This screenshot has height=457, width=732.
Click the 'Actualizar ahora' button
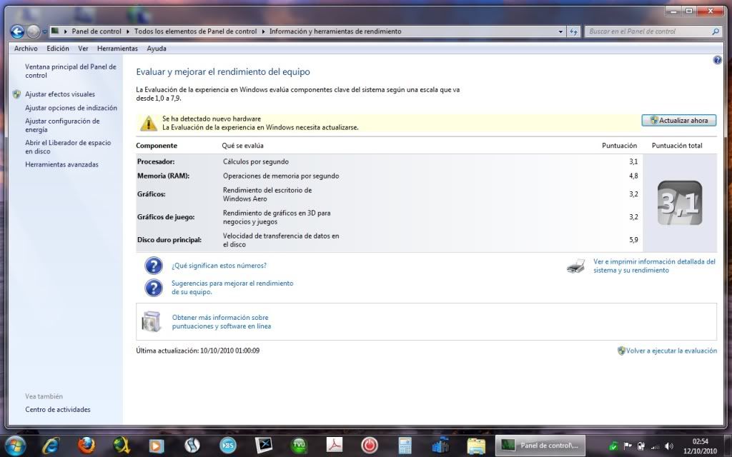[x=679, y=120]
